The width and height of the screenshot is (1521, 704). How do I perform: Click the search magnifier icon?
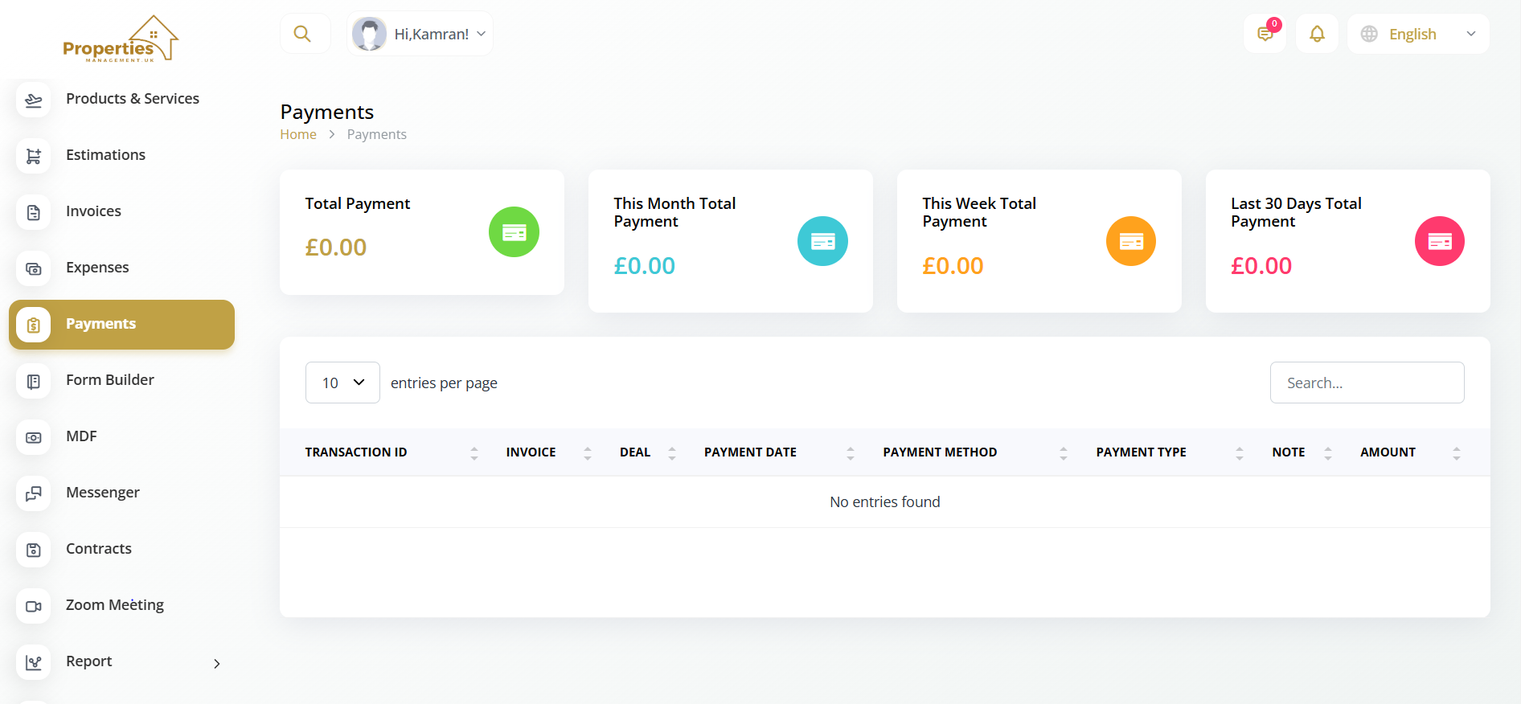[x=302, y=34]
